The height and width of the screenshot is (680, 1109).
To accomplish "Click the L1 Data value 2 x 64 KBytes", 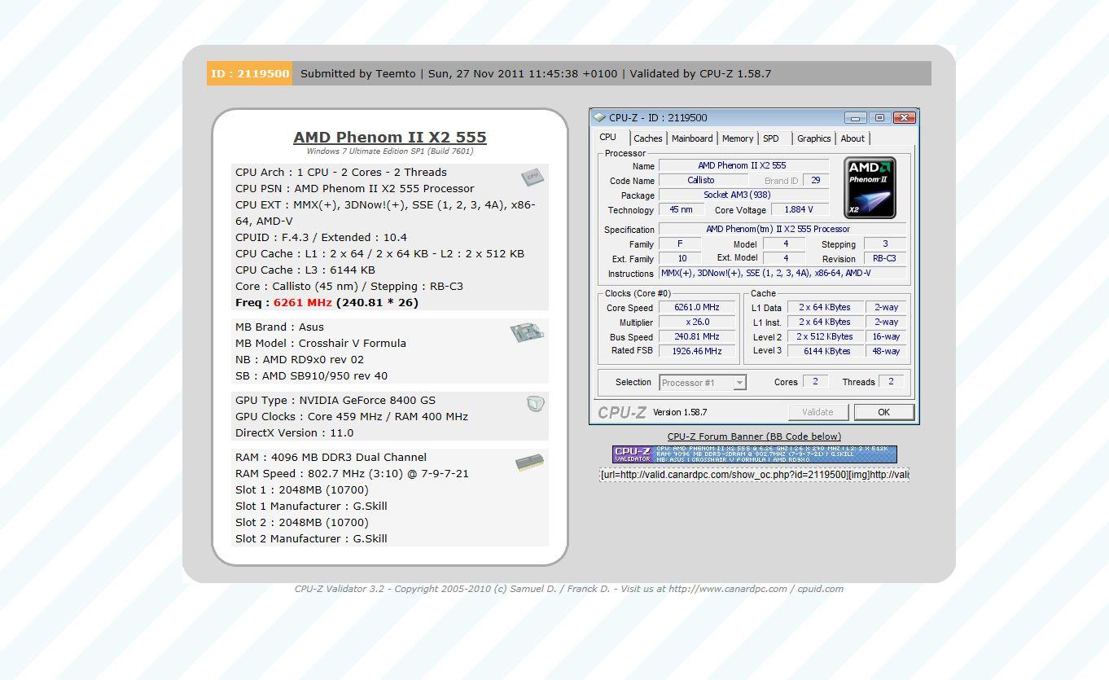I will click(x=825, y=308).
